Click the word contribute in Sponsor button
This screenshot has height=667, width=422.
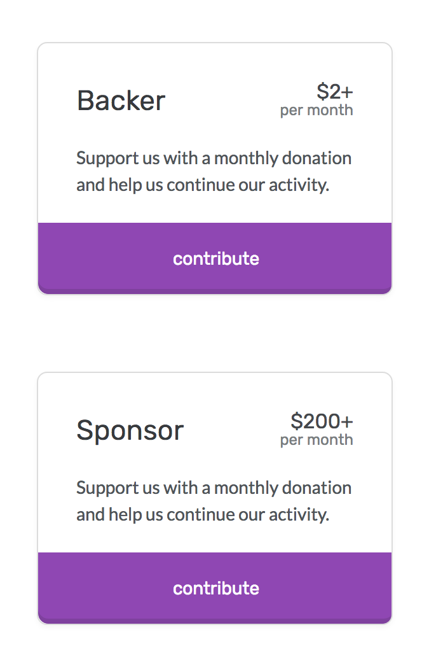tap(216, 588)
